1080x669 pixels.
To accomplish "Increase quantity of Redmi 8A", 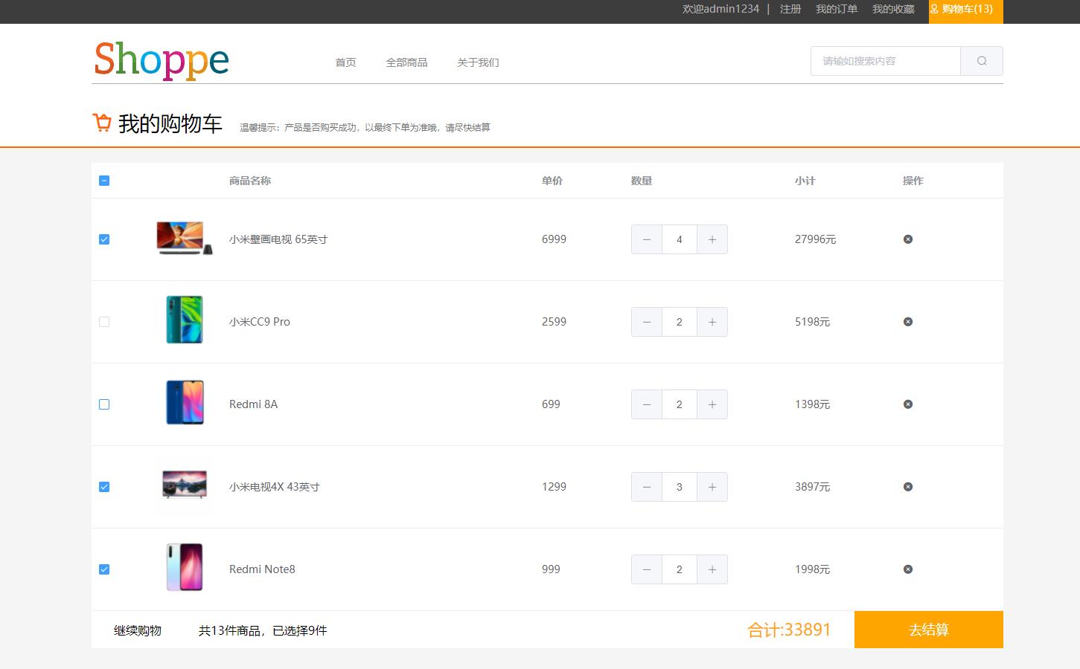I will click(712, 404).
